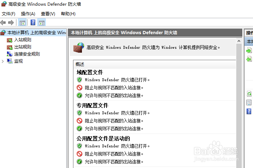Screen dimensions: 253x168
Task: Click the Forward arrow toolbar icon
Action: coord(11,22)
